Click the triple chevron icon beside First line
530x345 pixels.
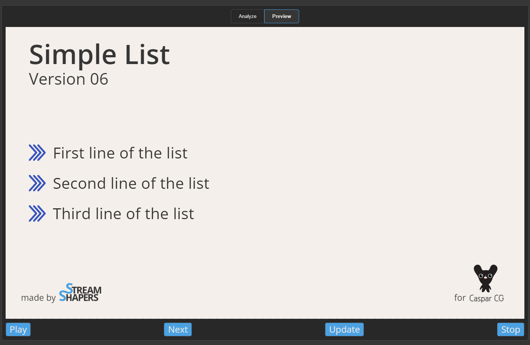(37, 153)
